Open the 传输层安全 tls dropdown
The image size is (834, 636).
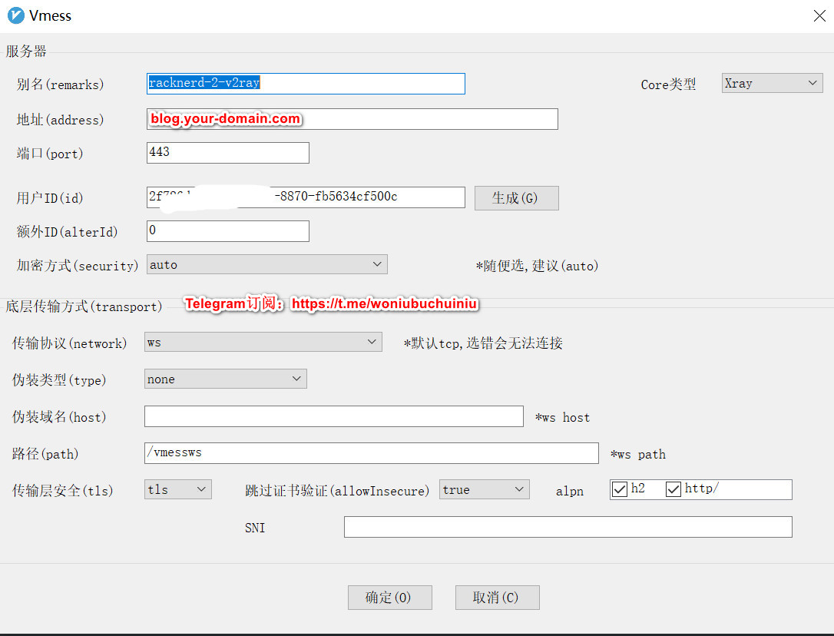(178, 489)
